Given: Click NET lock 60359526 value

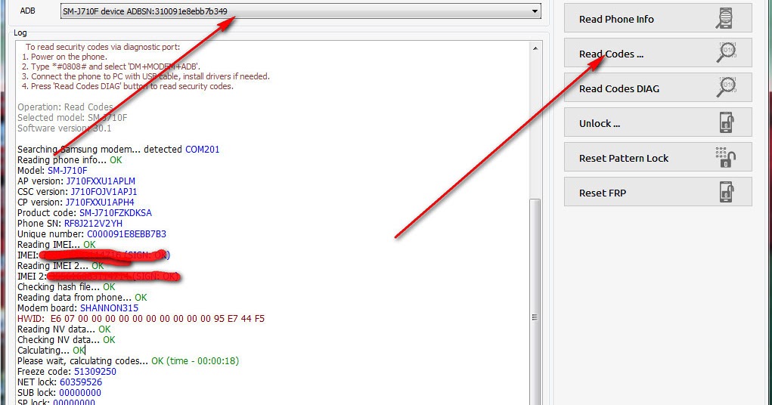Looking at the screenshot, I should point(81,382).
